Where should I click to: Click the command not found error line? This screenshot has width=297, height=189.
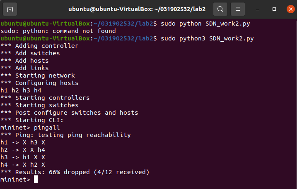coord(58,31)
